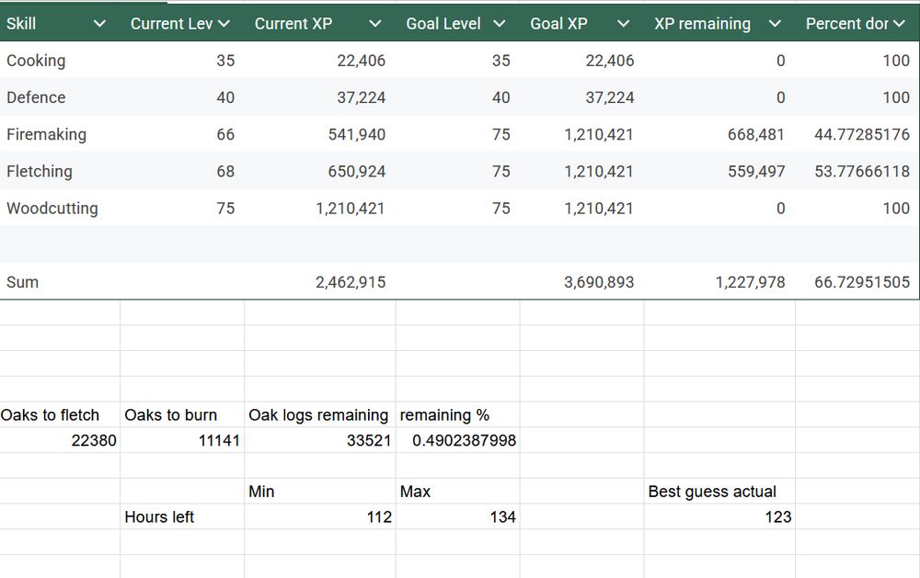Click Fletching current XP 650,924

[x=357, y=171]
